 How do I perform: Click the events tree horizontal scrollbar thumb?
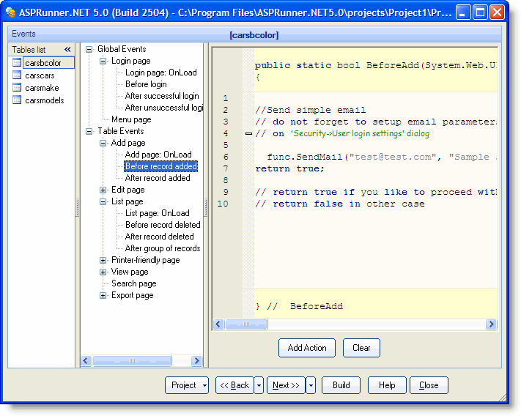[132, 360]
